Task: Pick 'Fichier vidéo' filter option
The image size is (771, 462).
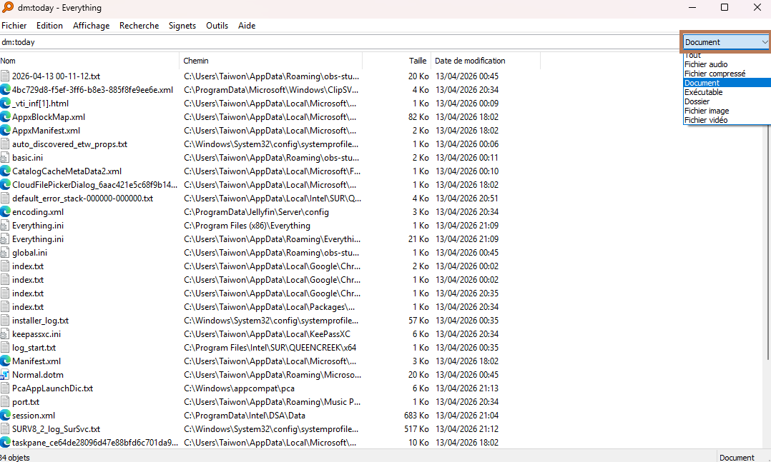Action: [x=706, y=120]
